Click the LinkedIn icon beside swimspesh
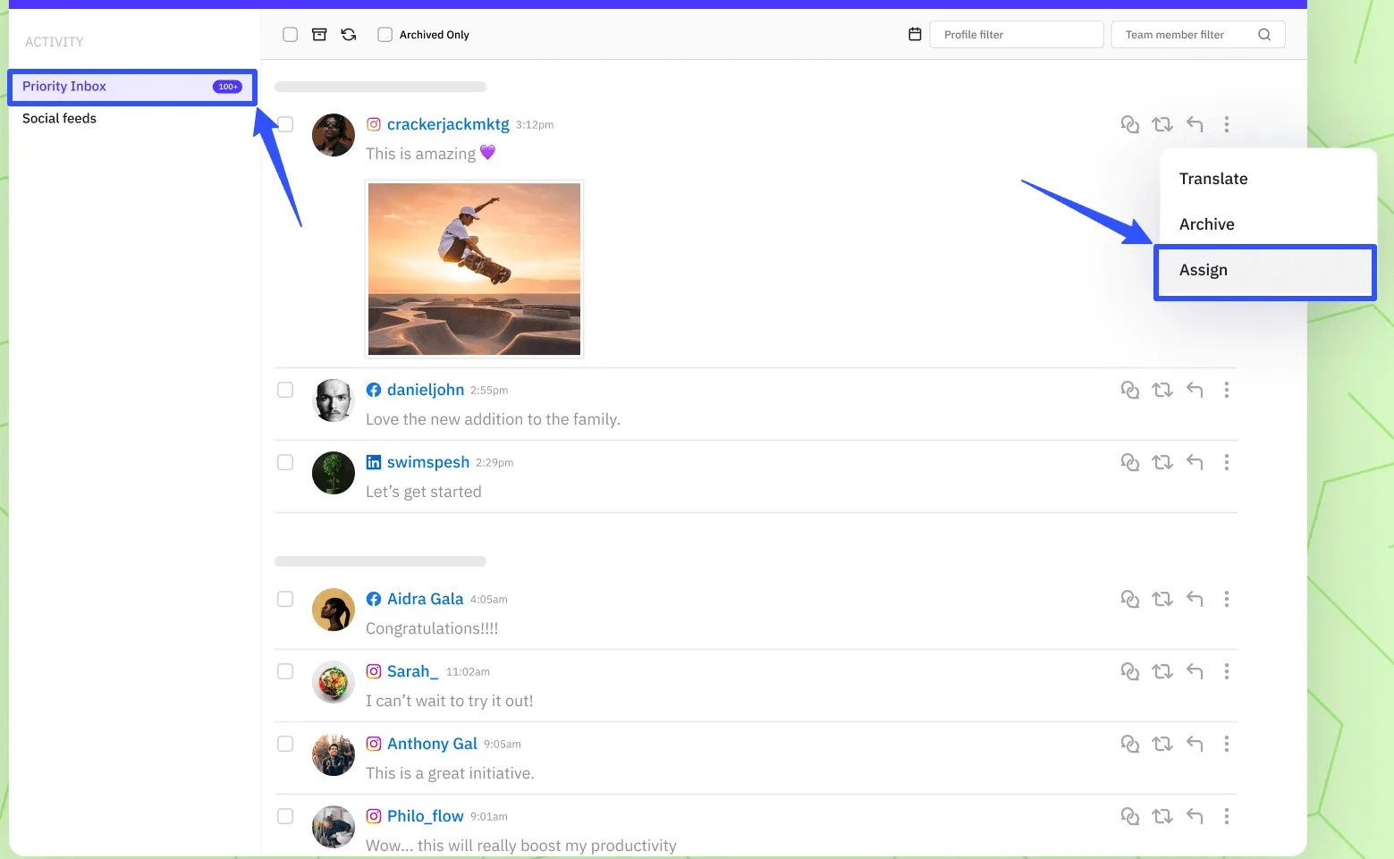The width and height of the screenshot is (1394, 859). click(x=374, y=461)
